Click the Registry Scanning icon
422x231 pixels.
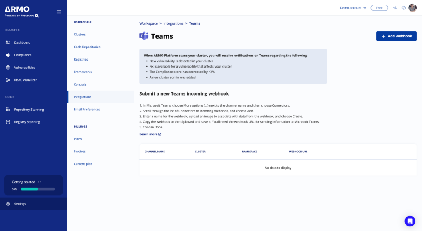click(8, 122)
